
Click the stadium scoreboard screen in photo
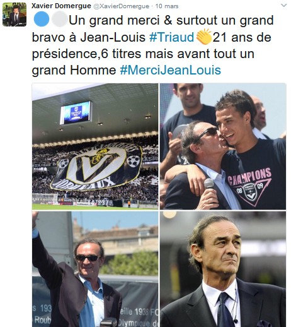[x=76, y=113]
